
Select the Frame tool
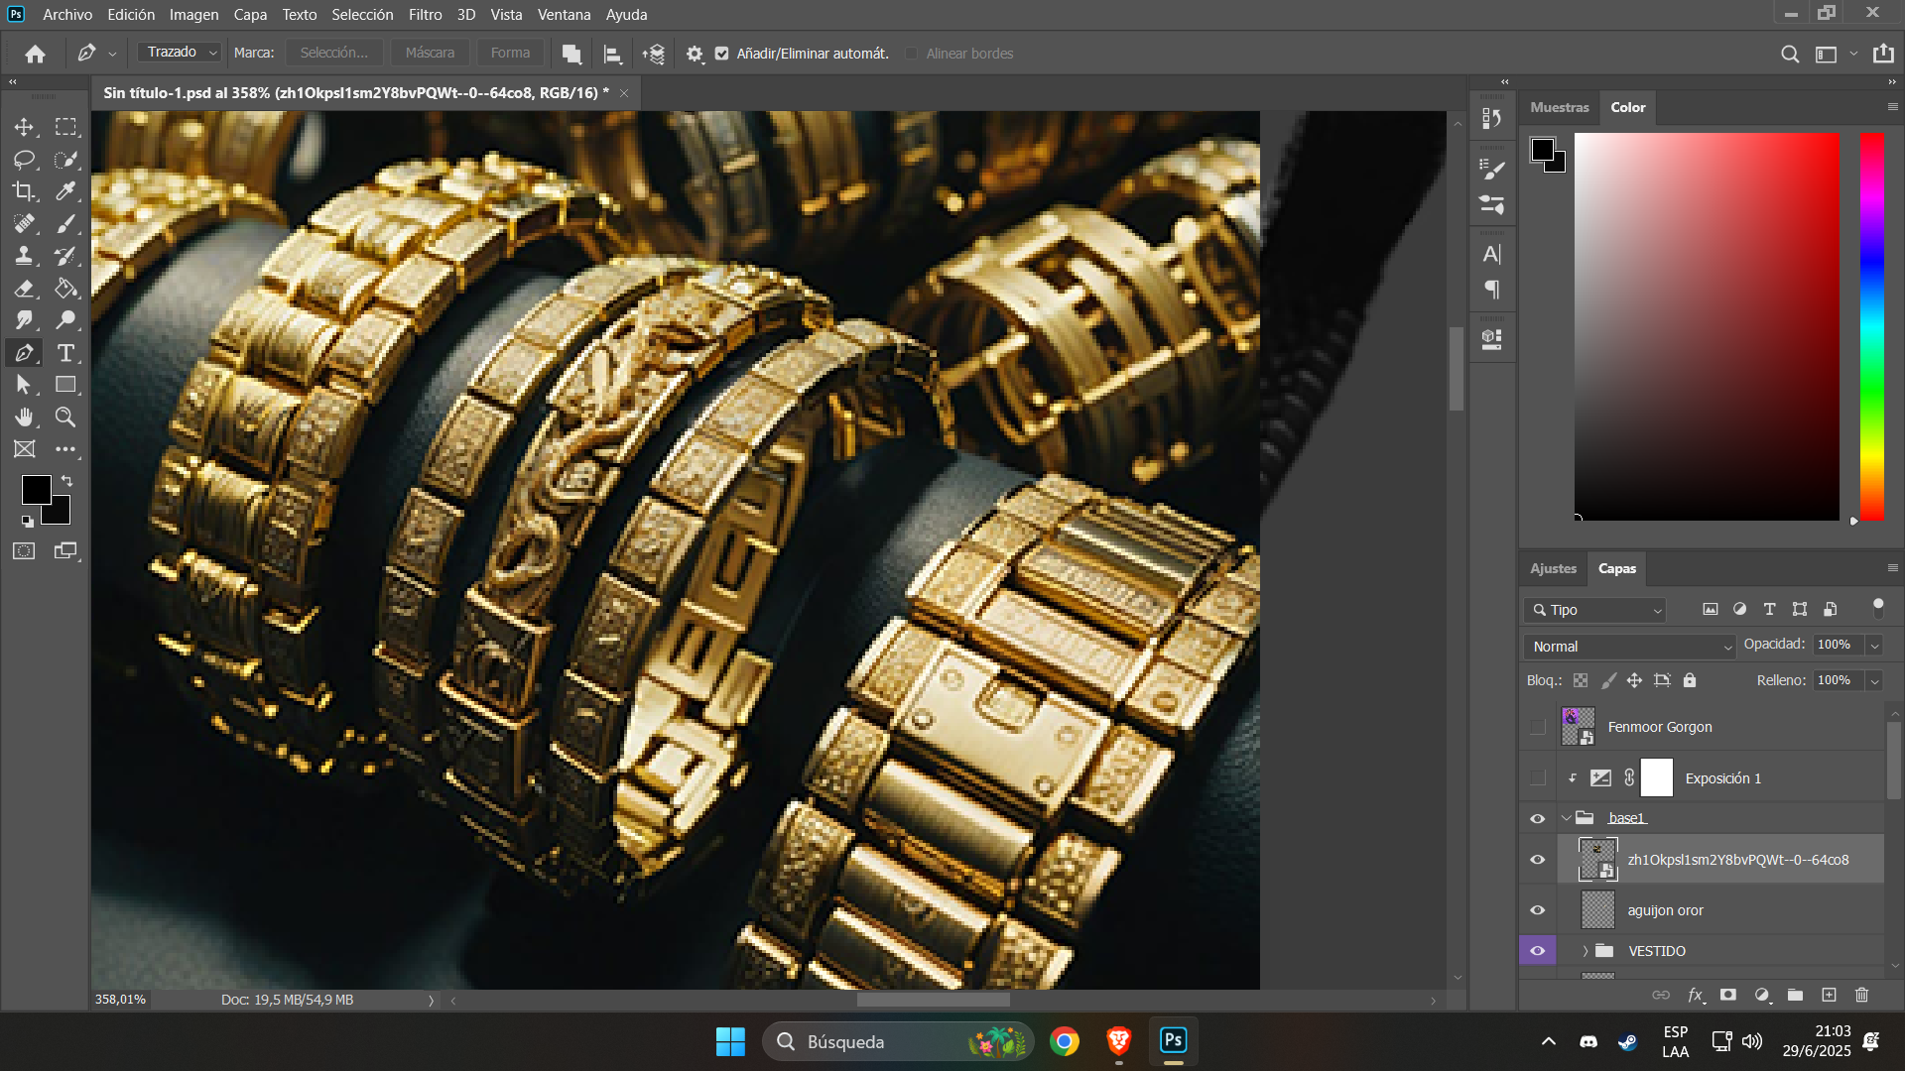[24, 449]
